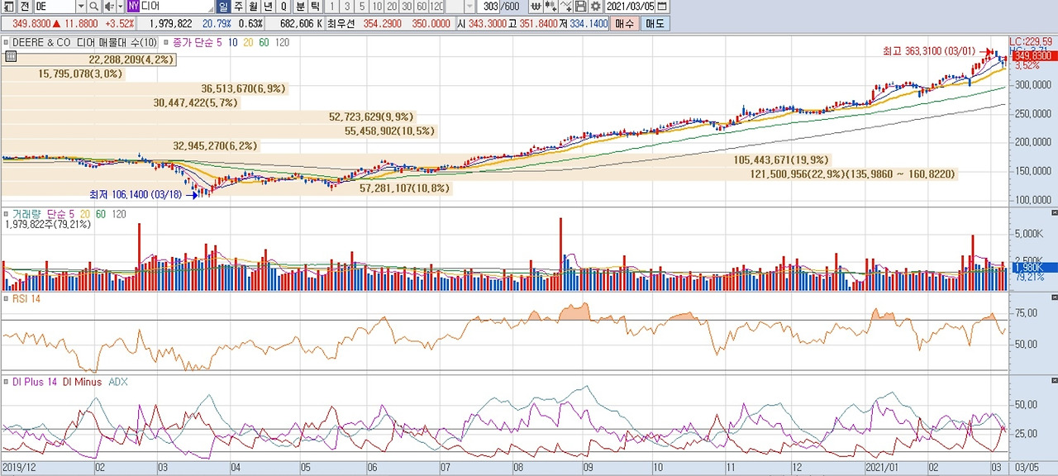The image size is (1058, 476).
Task: Click the RSI 14 indicator label
Action: (x=25, y=297)
